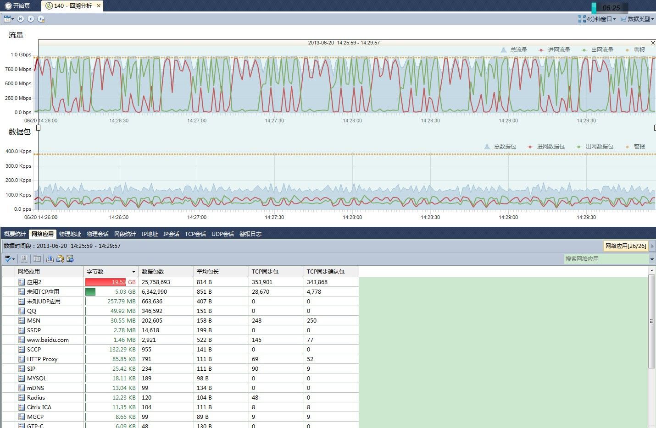The height and width of the screenshot is (428, 656).
Task: Click the download packets icon
Action: point(50,259)
